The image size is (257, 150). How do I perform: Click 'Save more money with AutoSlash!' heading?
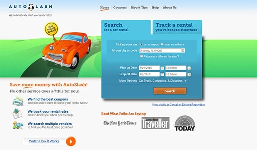48,85
